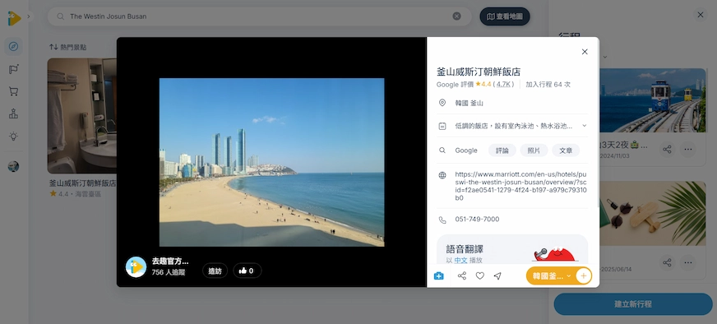
Task: Click the 建立新行程 create trip button
Action: click(x=633, y=304)
